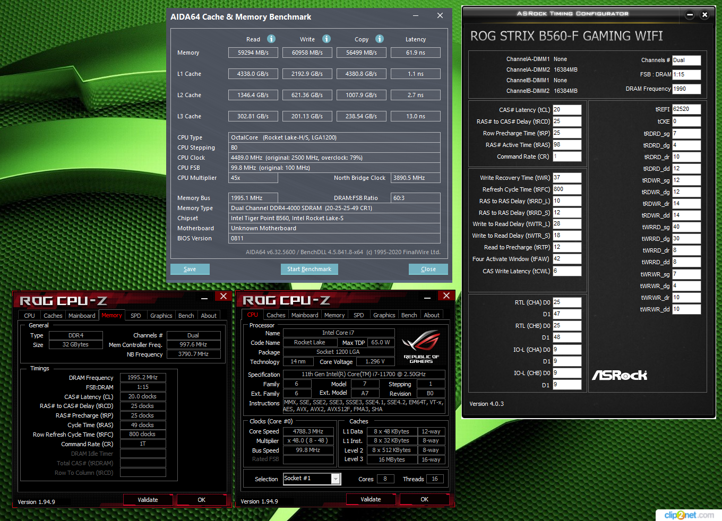
Task: Click the Republic of Gamers logo in CPU-Z
Action: tap(421, 346)
